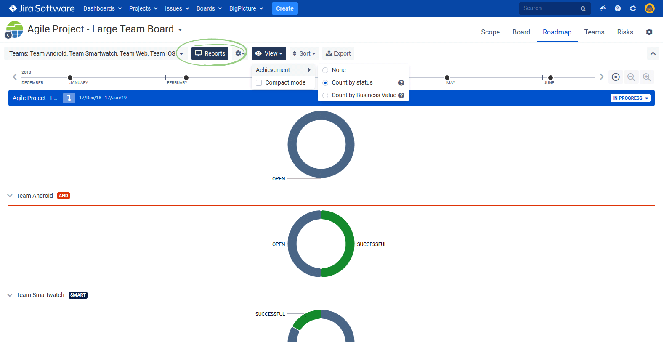Screen dimensions: 664x342
Task: Expand sidebar using the round arrow button
Action: [8, 35]
